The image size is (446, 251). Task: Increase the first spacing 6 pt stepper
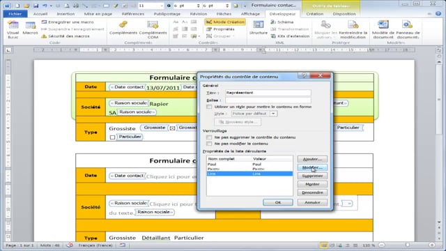(198, 4)
